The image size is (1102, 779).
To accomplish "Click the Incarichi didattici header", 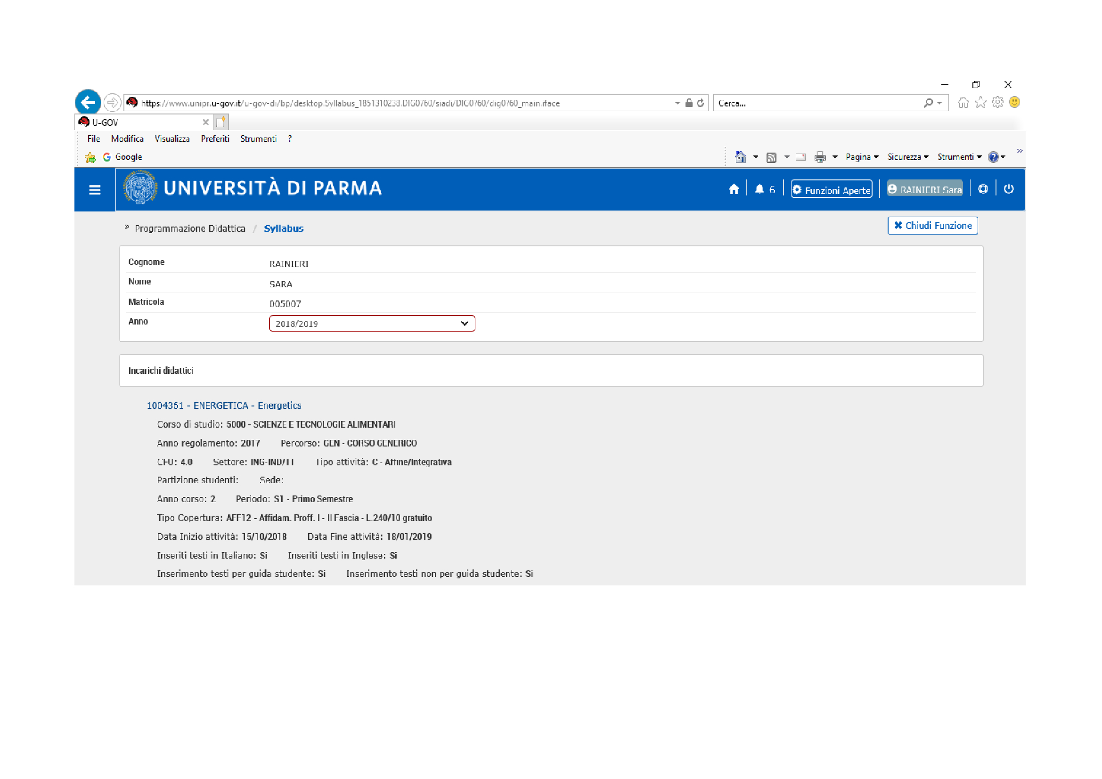I will (161, 371).
